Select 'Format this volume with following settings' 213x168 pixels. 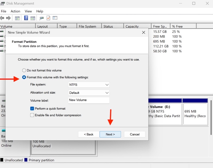24,77
